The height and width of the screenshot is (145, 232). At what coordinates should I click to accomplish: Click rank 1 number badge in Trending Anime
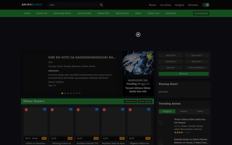coord(161,123)
